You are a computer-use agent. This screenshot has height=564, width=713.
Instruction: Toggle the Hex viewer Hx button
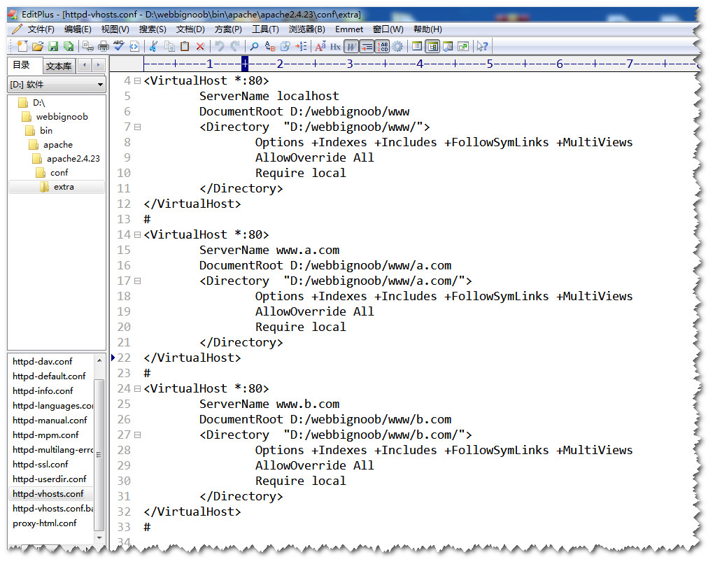pyautogui.click(x=336, y=46)
